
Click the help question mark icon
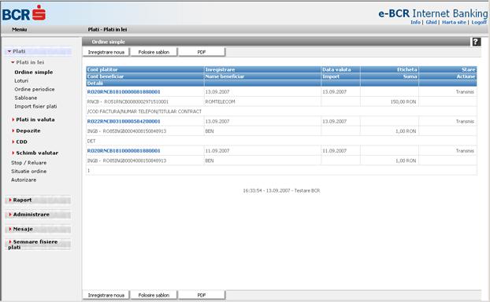pos(476,42)
